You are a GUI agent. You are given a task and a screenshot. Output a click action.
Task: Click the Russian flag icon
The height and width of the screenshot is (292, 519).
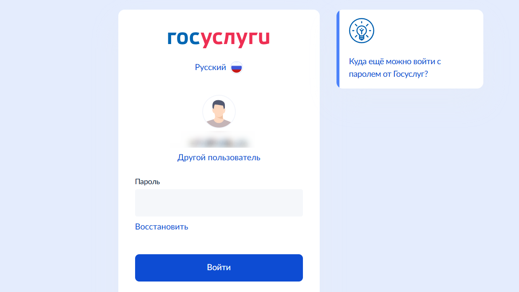237,68
